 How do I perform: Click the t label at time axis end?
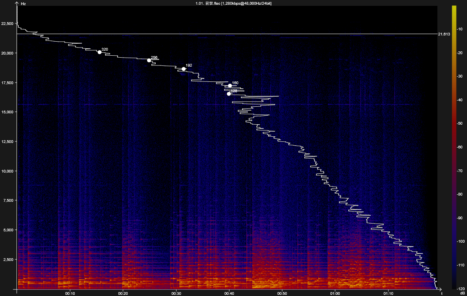[x=442, y=293]
